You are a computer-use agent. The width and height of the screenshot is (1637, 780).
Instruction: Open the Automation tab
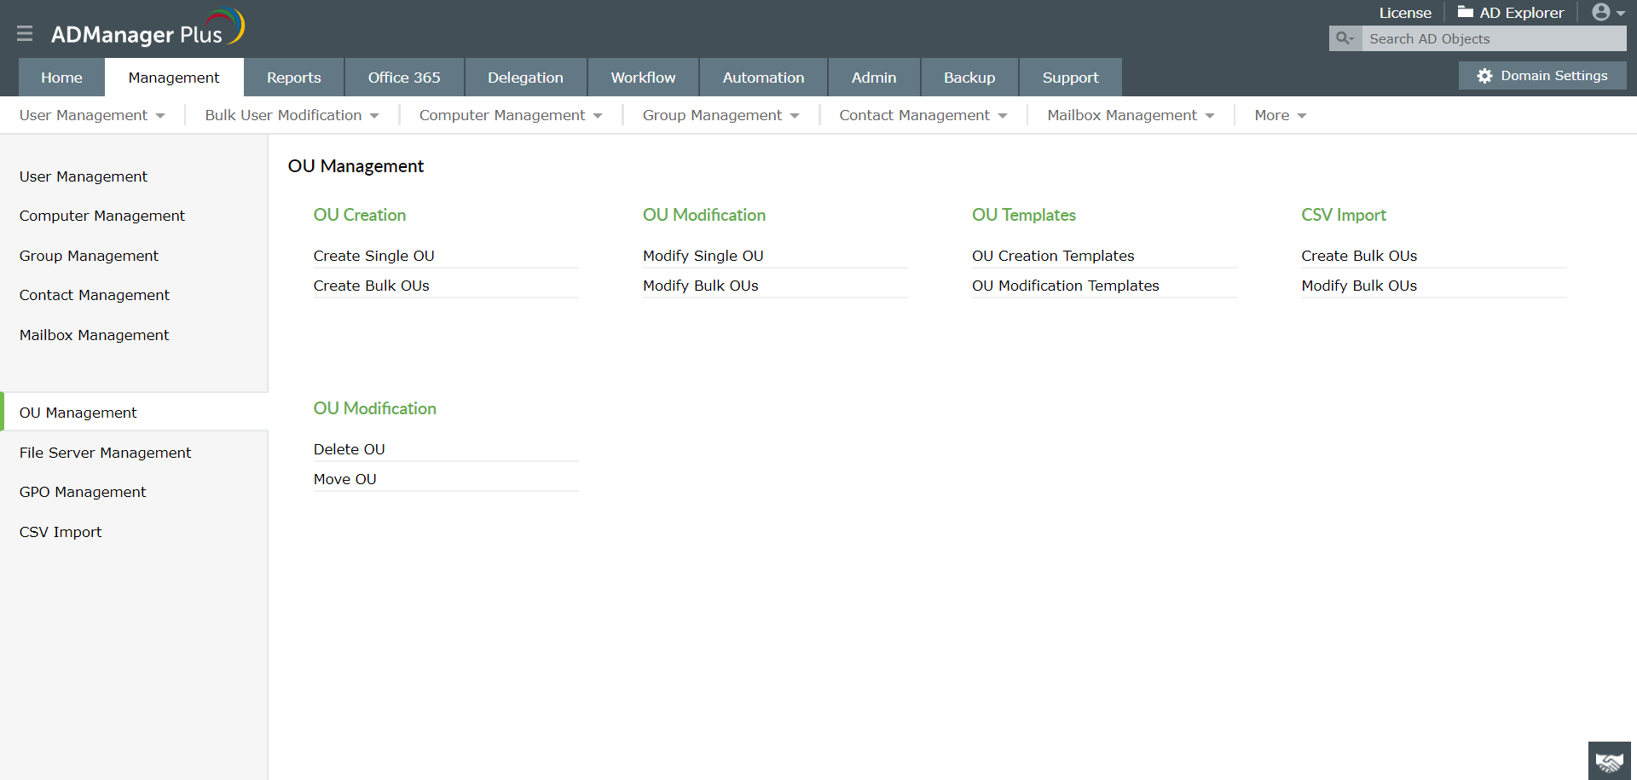click(x=763, y=78)
